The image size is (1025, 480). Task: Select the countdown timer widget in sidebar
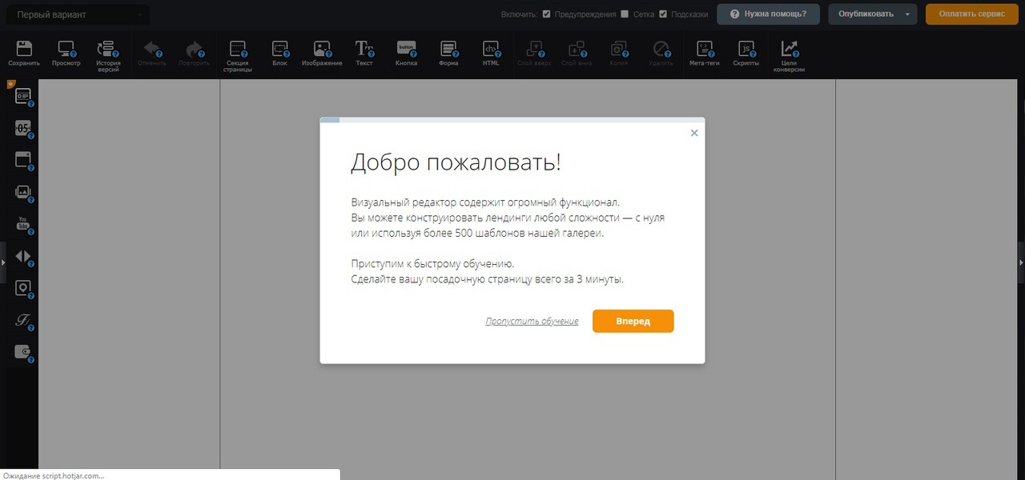(x=22, y=128)
